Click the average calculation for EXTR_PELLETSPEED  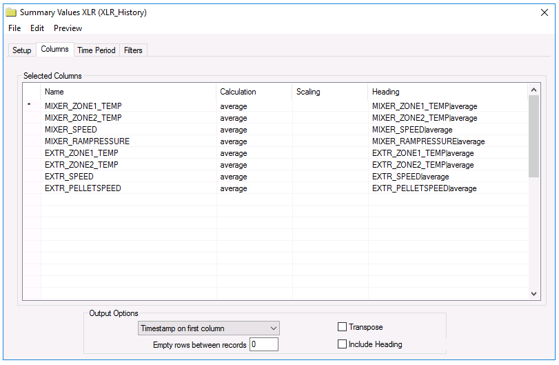point(254,188)
